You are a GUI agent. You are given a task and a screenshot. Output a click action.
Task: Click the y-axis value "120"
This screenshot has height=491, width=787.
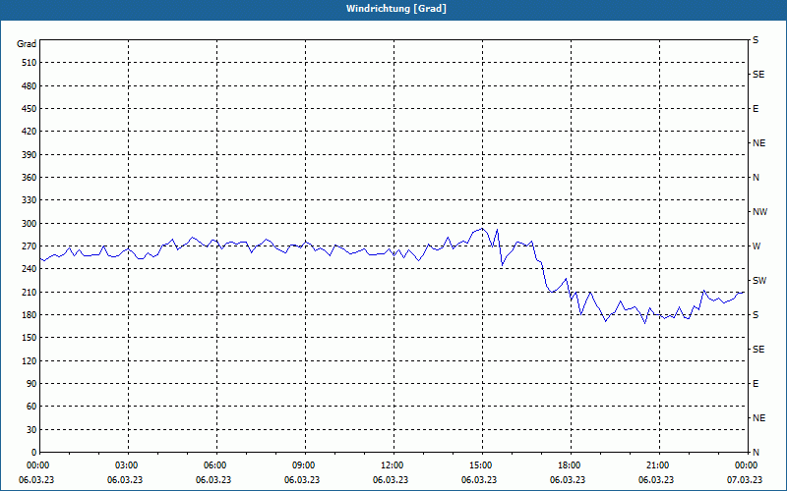pos(30,360)
